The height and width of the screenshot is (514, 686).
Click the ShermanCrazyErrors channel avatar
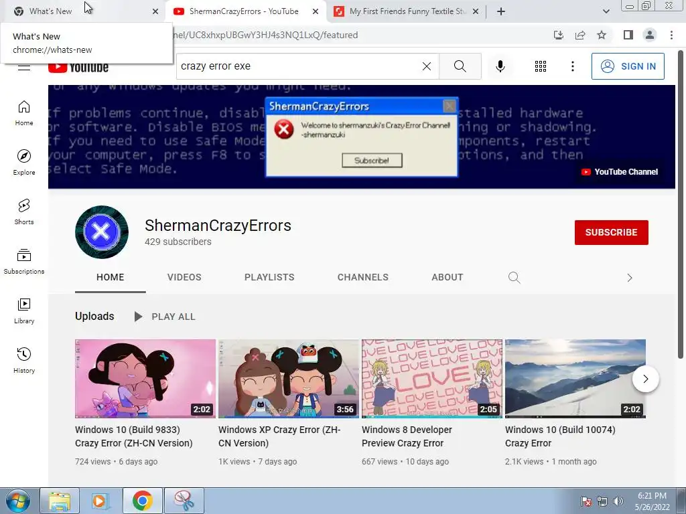point(102,232)
